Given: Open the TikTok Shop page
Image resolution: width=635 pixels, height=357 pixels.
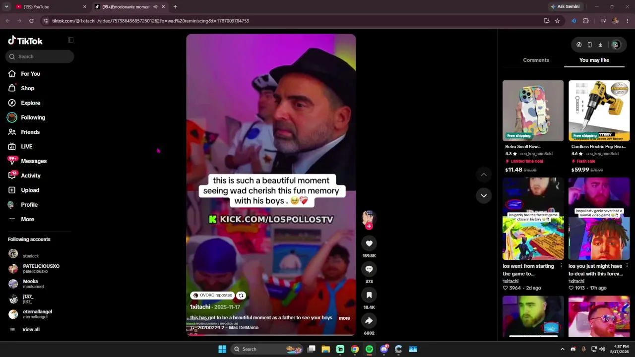Looking at the screenshot, I should [x=28, y=88].
